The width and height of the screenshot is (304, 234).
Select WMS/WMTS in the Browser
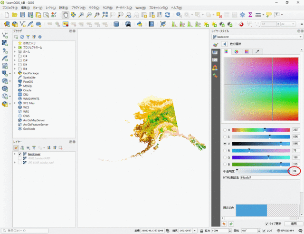pos(31,99)
